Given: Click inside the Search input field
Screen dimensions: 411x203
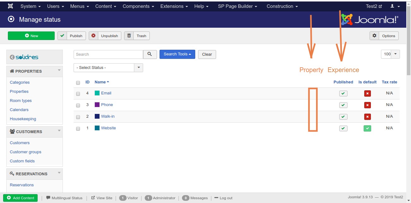Looking at the screenshot, I should point(108,54).
